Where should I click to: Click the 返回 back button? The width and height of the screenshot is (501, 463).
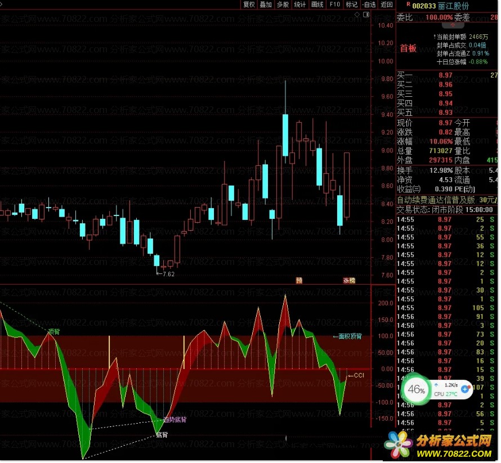[x=386, y=5]
